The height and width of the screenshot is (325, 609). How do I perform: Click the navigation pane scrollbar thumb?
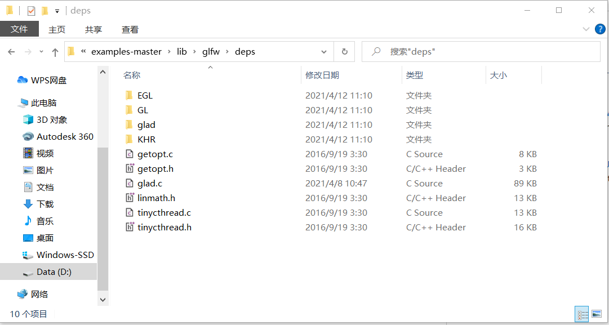pos(103,219)
